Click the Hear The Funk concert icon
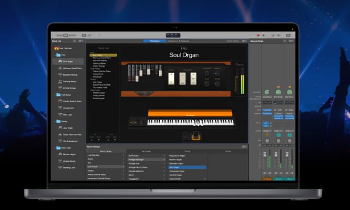The image size is (350, 210). pyautogui.click(x=57, y=48)
